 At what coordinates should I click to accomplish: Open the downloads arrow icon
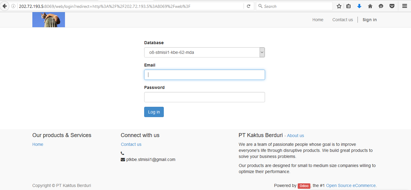coord(359,6)
